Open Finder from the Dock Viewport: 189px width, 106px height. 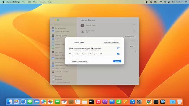[x=9, y=102]
